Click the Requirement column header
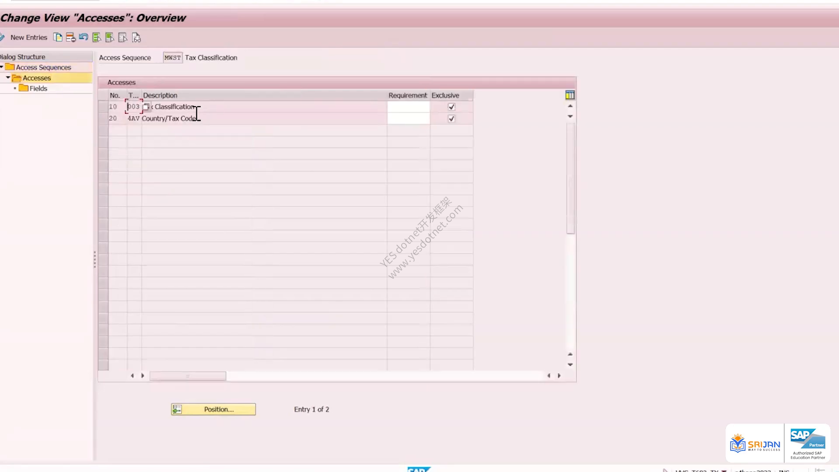 pos(408,95)
